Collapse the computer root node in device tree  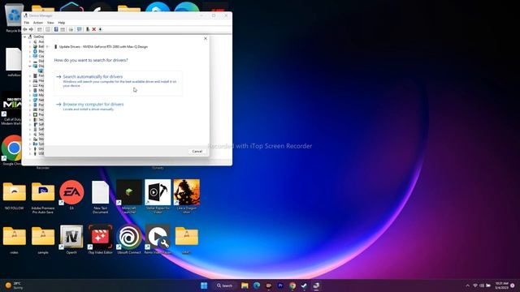point(25,36)
